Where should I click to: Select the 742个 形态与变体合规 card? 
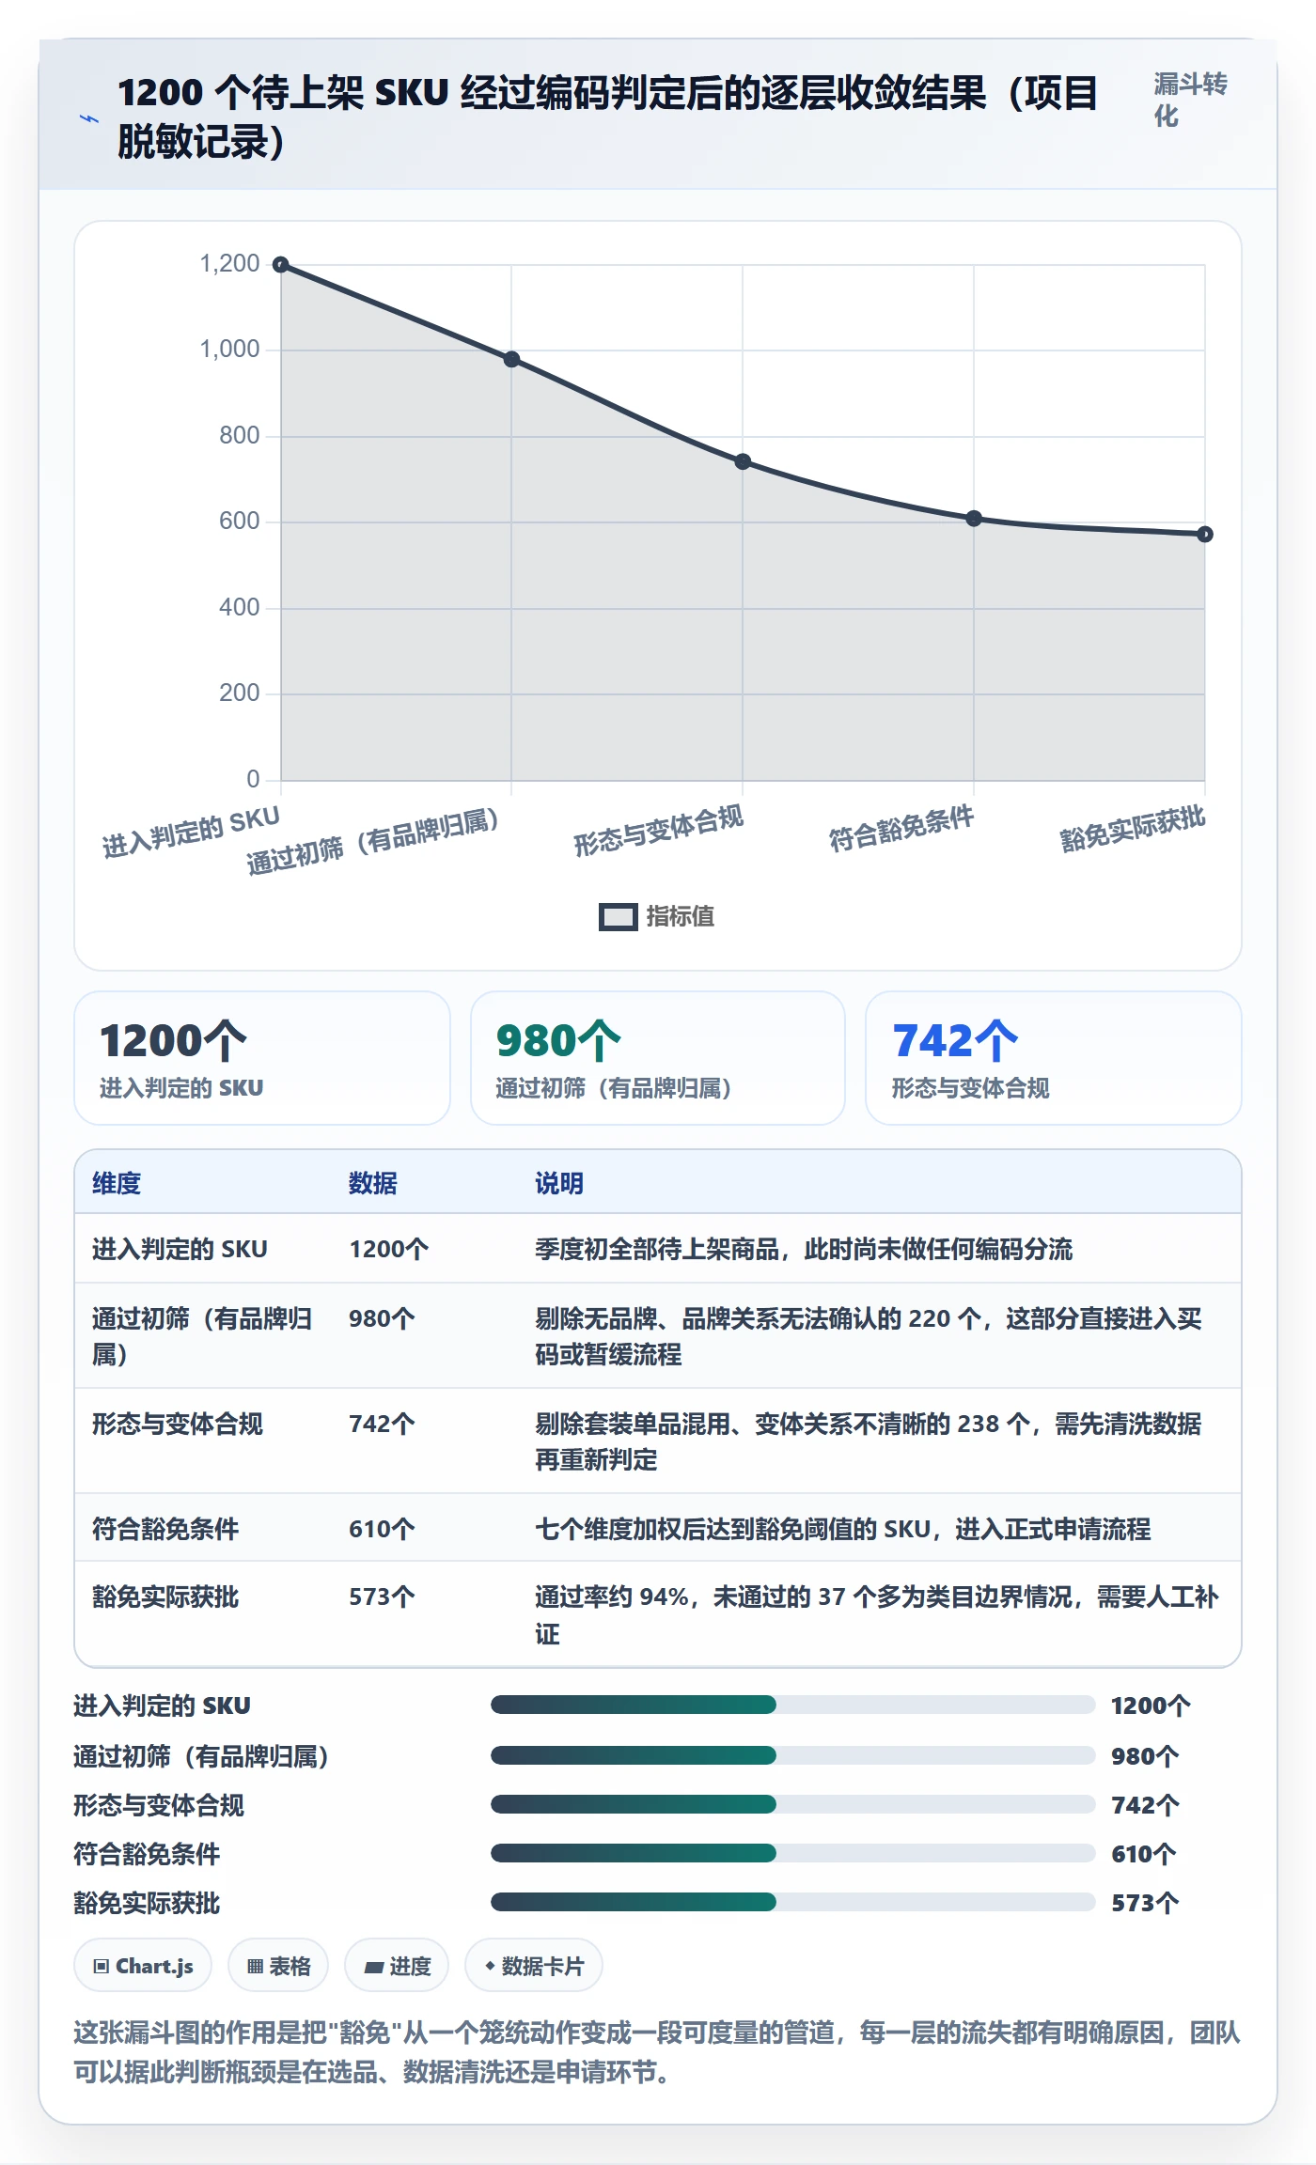(x=1054, y=1058)
